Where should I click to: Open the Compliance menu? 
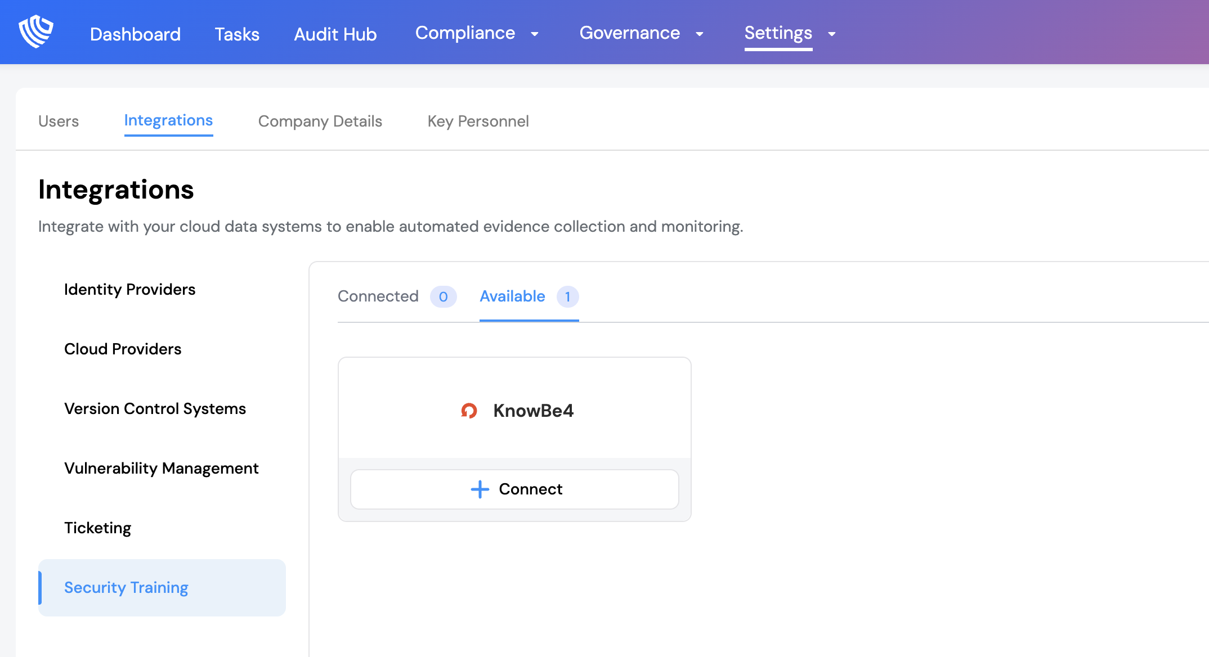(x=465, y=33)
